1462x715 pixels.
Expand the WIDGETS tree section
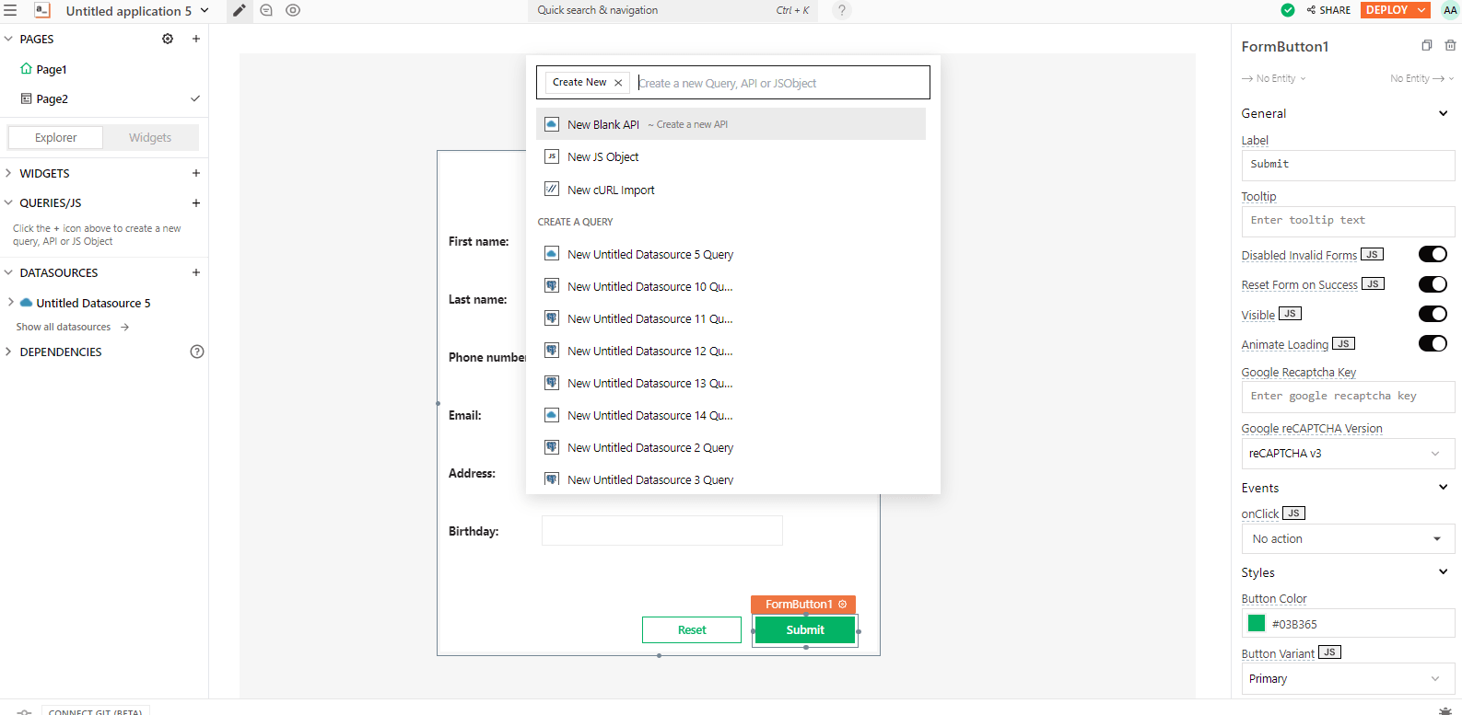click(9, 173)
